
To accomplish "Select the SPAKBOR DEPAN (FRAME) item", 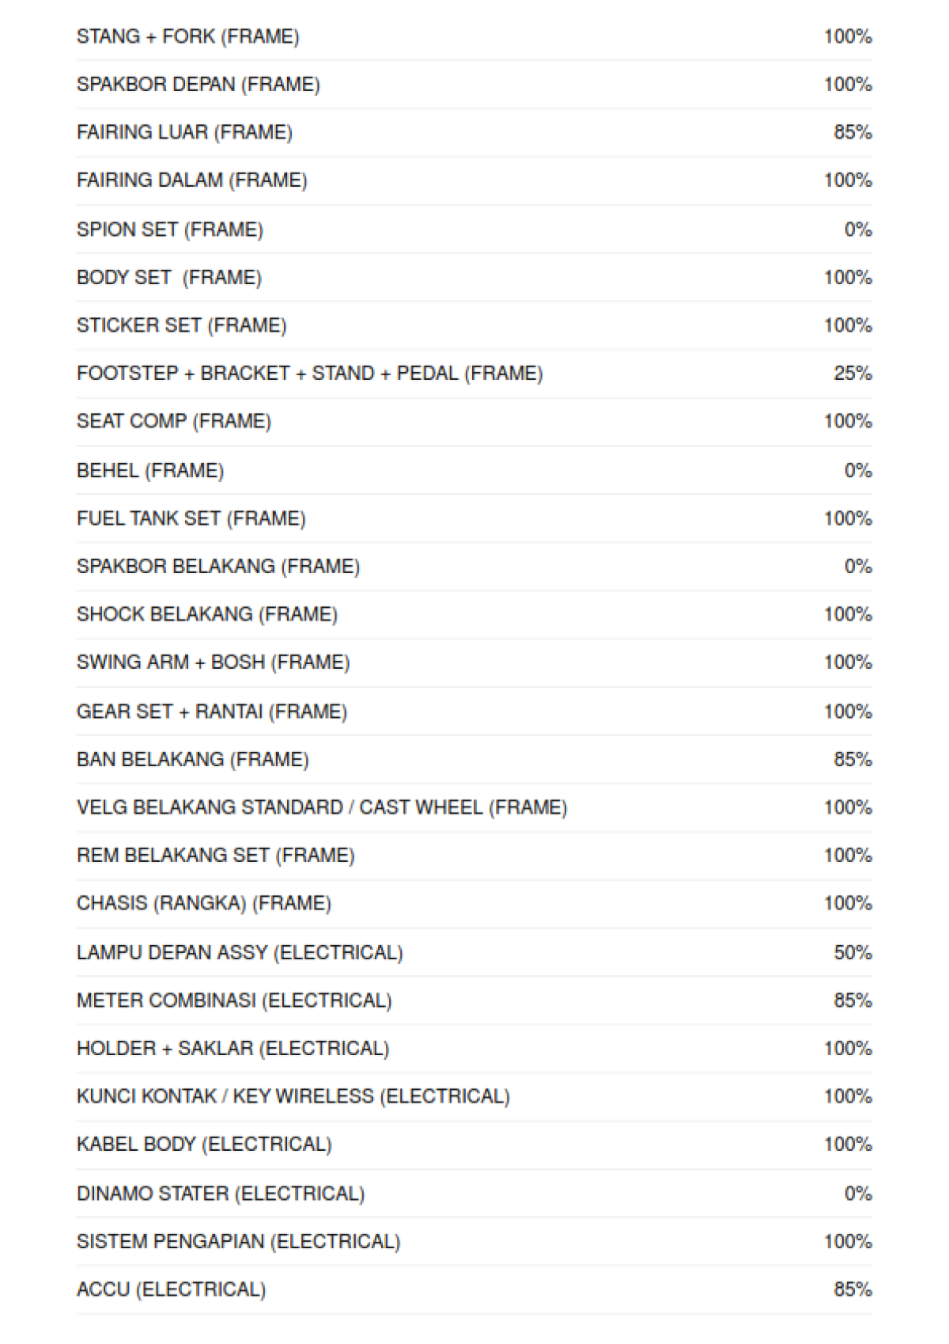I will (x=198, y=85).
